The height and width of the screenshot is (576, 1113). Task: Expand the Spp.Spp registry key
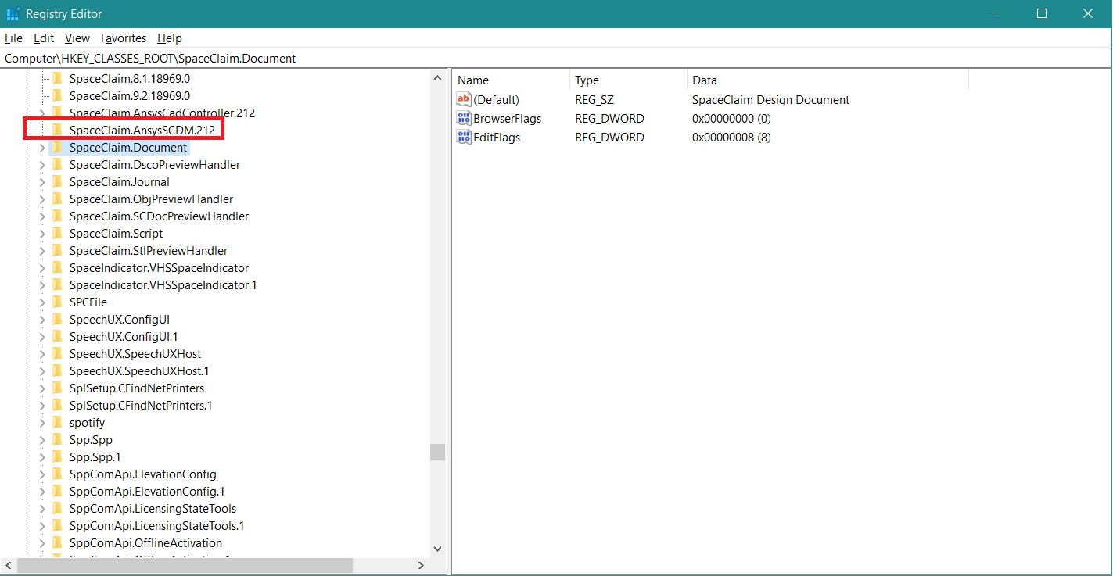click(42, 440)
